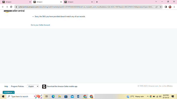Go back using the browser back arrow
This screenshot has width=177, height=99.
pyautogui.click(x=3, y=7)
